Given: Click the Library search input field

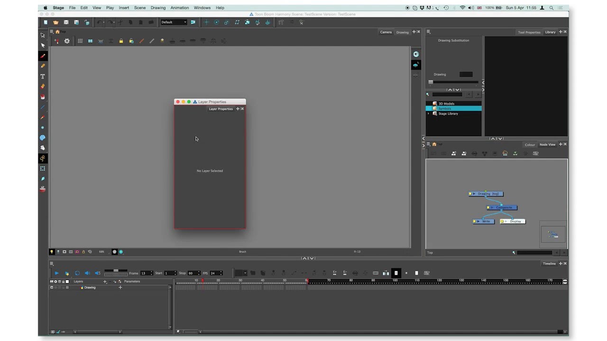Looking at the screenshot, I should pyautogui.click(x=447, y=94).
